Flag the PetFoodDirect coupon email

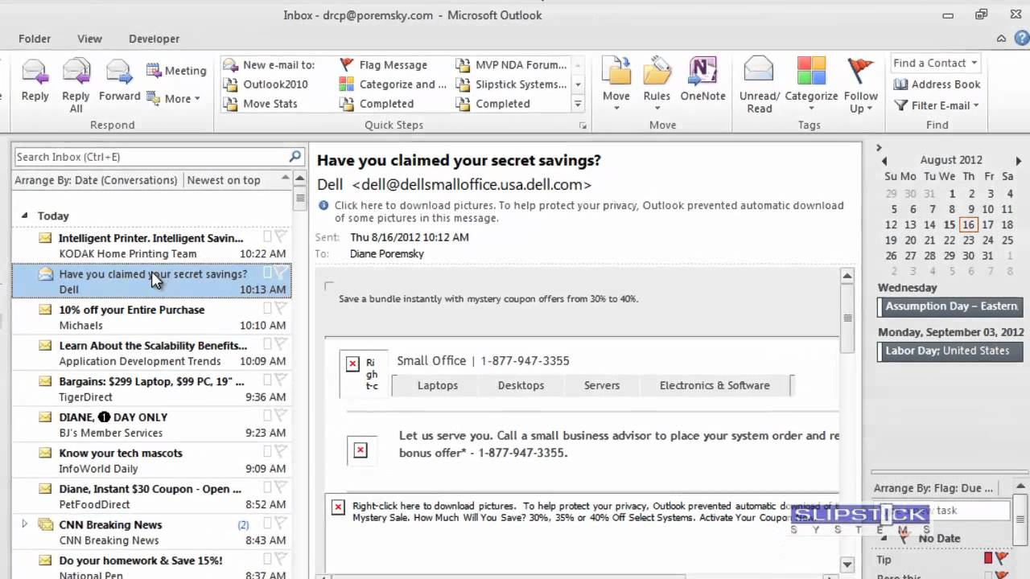click(281, 487)
